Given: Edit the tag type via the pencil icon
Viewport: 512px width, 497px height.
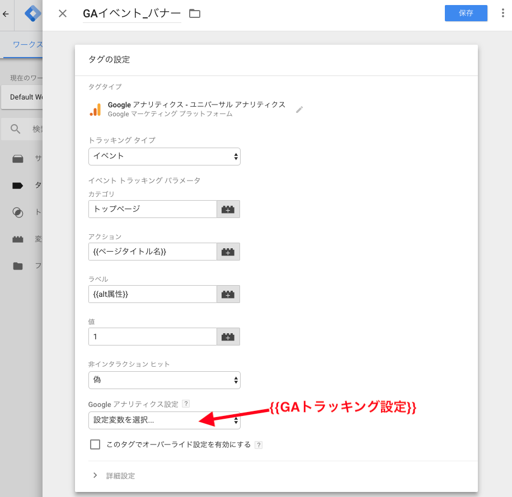Looking at the screenshot, I should pyautogui.click(x=299, y=110).
